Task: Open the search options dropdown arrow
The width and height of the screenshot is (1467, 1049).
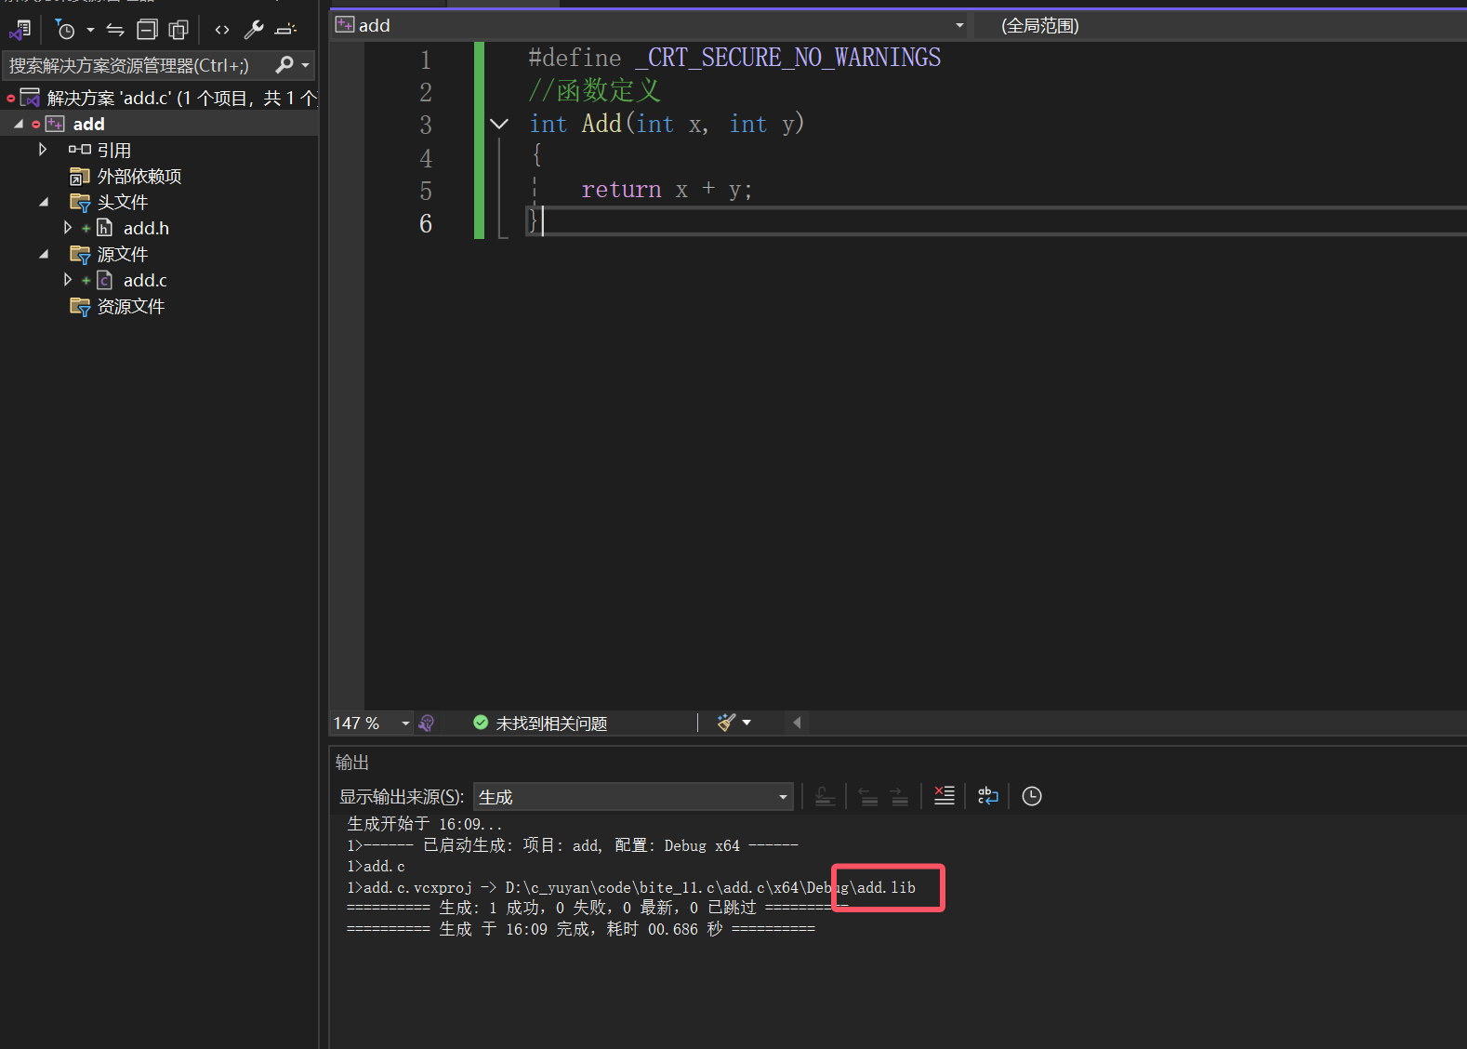Action: pyautogui.click(x=305, y=65)
